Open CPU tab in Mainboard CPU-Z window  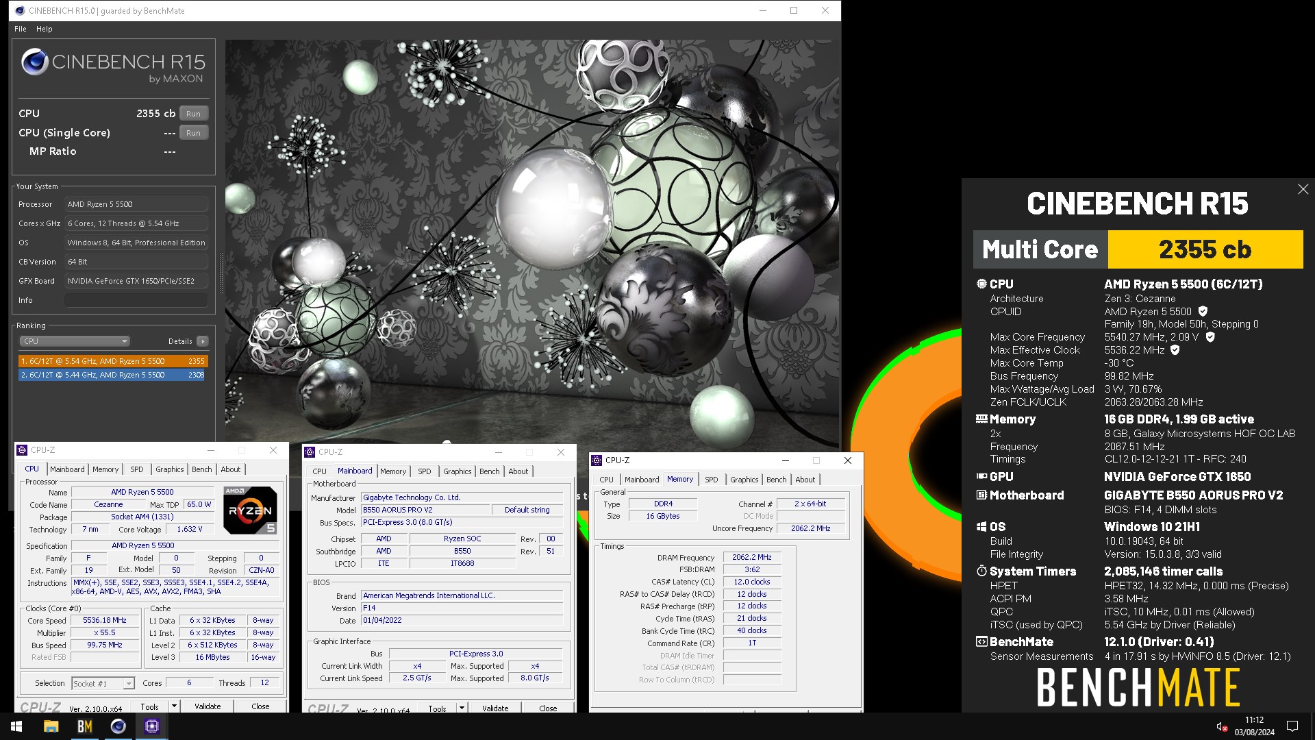tap(320, 471)
